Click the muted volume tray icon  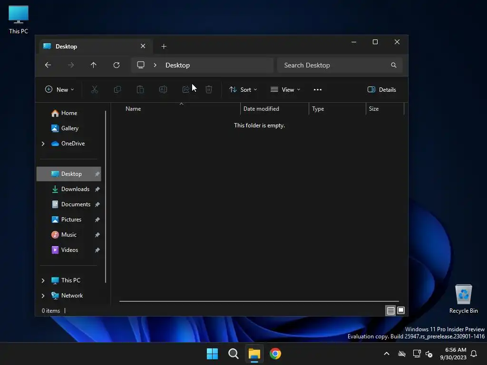click(x=429, y=354)
